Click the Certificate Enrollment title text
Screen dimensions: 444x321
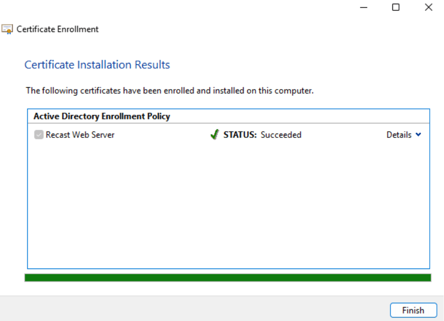point(57,30)
